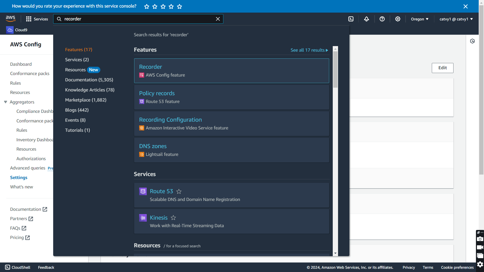
Task: Select the Features (17) filter
Action: click(79, 50)
